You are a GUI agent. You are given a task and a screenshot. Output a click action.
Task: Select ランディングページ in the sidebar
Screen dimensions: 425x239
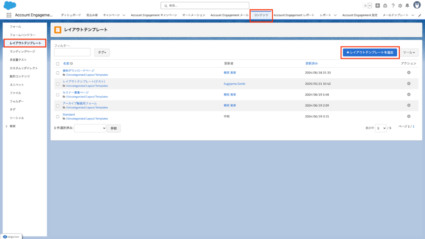click(22, 51)
